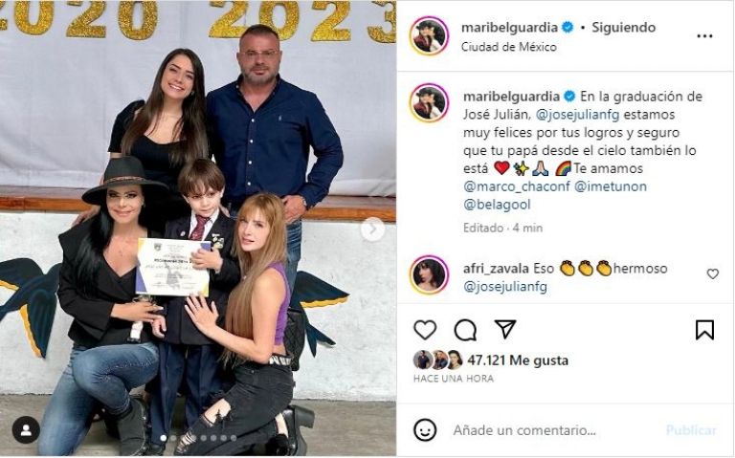Select carousel pagination dots
Image resolution: width=735 pixels, height=458 pixels.
click(198, 438)
